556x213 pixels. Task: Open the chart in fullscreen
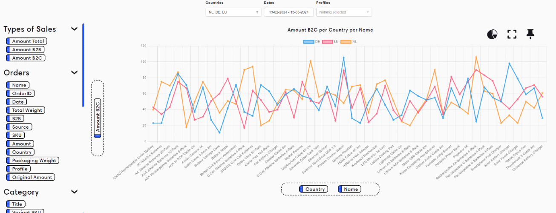[512, 34]
